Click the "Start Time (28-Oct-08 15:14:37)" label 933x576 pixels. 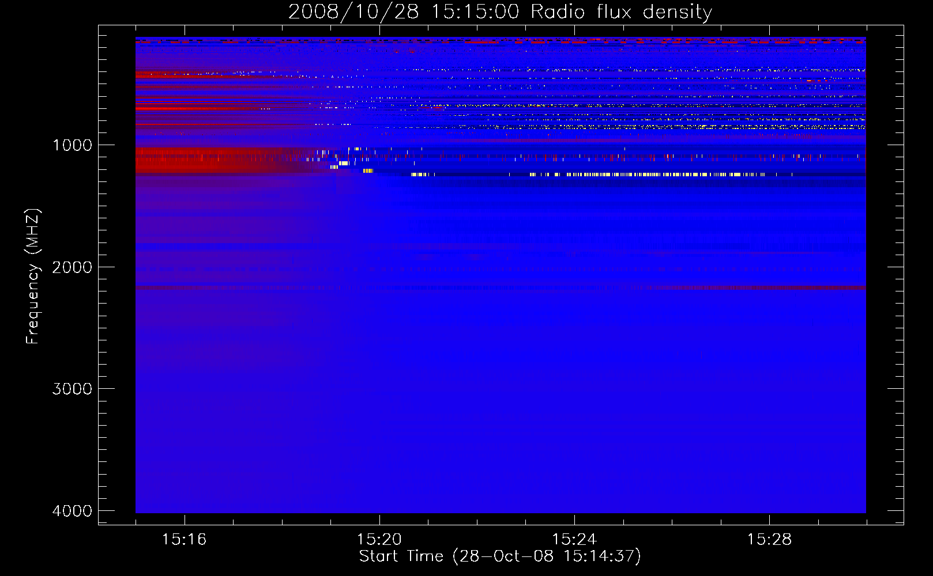tap(500, 556)
